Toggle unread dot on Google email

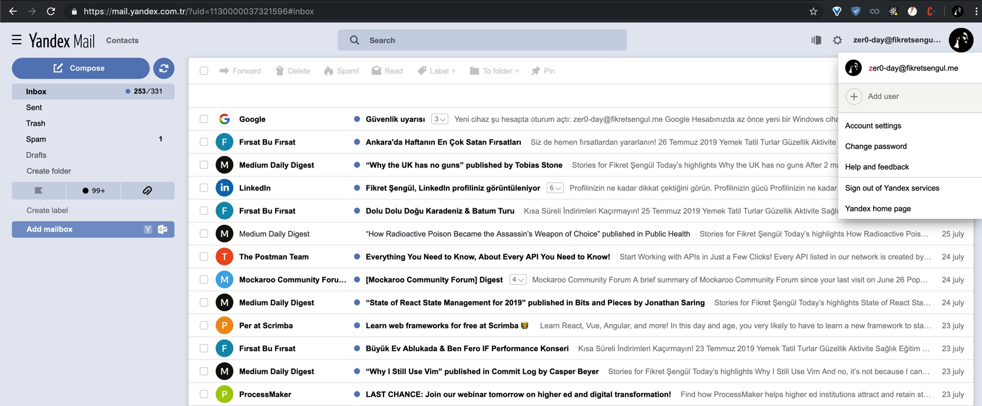tap(357, 119)
